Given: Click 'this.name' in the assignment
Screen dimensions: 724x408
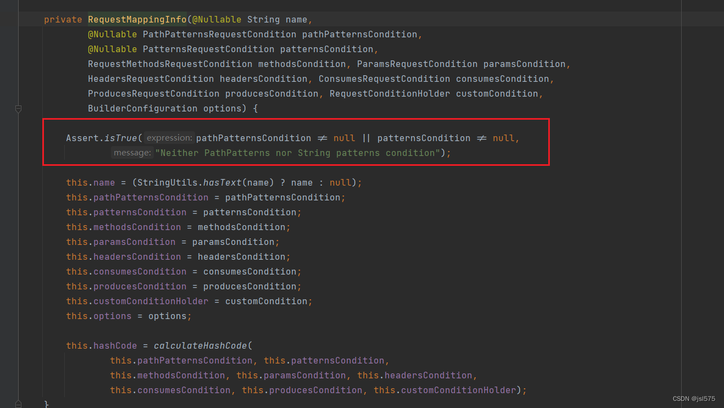Looking at the screenshot, I should [91, 183].
